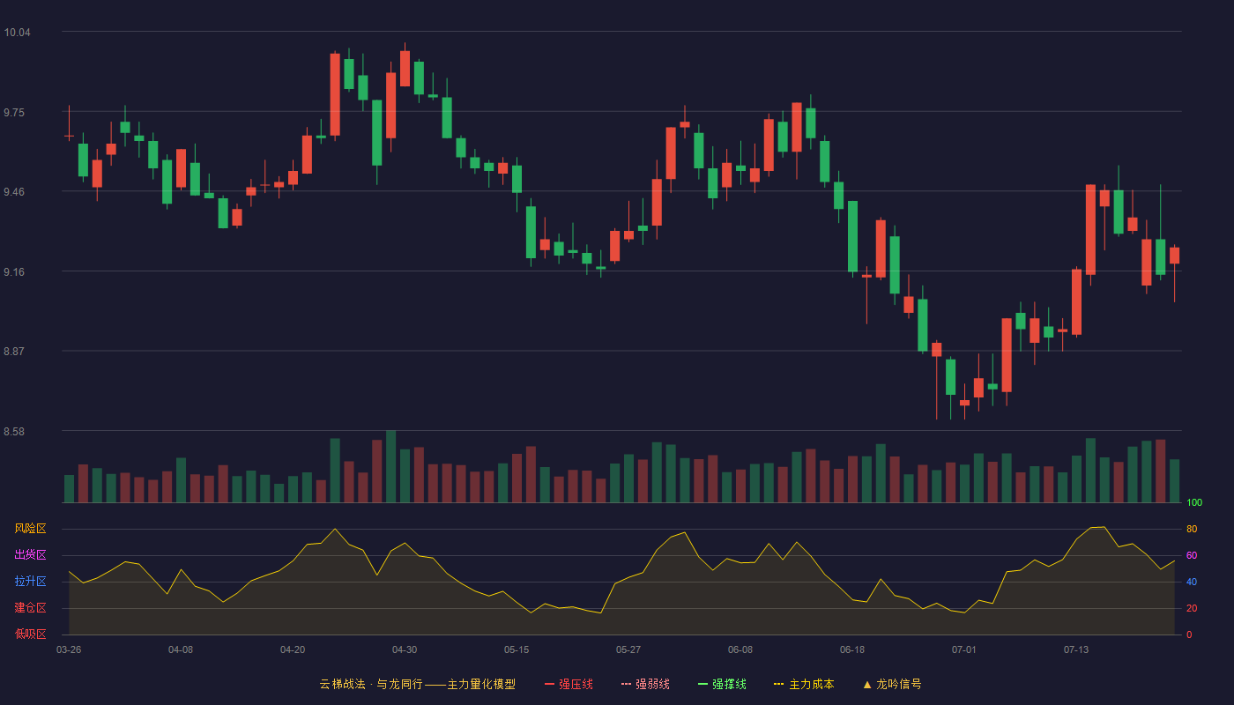This screenshot has height=705, width=1234.
Task: Toggle the 主力成本 legend text
Action: (x=811, y=684)
